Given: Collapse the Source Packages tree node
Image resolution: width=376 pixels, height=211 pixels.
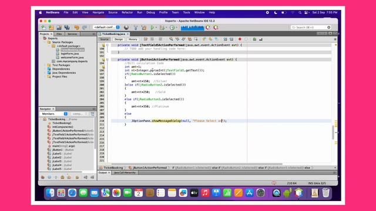Looking at the screenshot, I should coord(45,42).
